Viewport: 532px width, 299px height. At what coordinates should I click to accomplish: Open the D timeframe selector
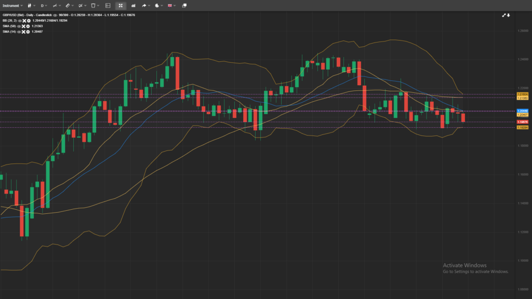pos(44,6)
